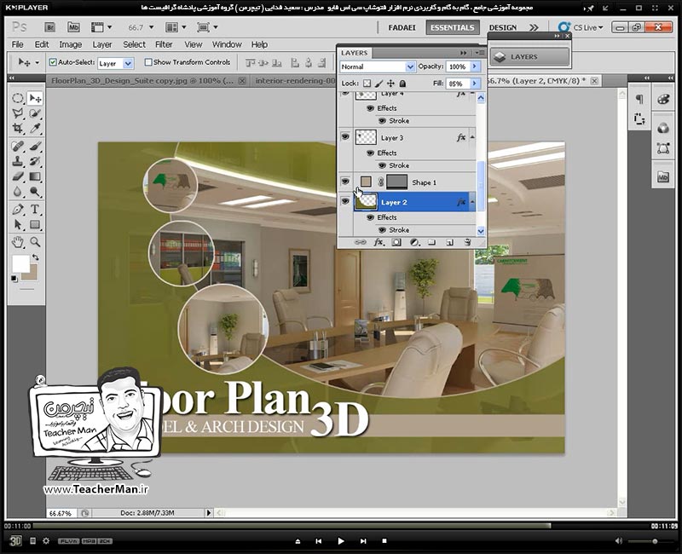
Task: Select the Rectangle shape tool
Action: (x=35, y=224)
